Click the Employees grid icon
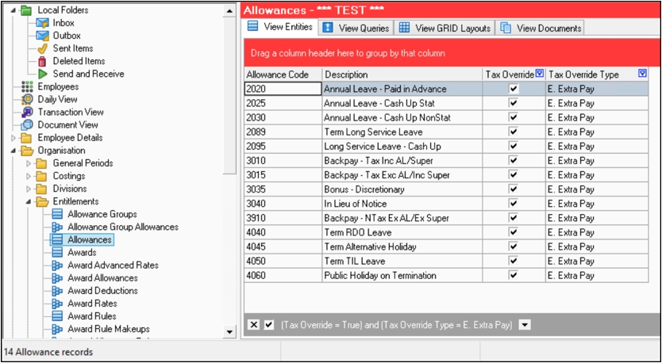The image size is (662, 363). 27,86
